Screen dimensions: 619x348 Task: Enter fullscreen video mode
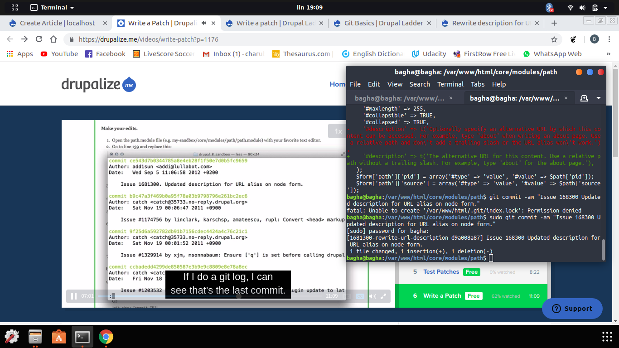point(383,296)
